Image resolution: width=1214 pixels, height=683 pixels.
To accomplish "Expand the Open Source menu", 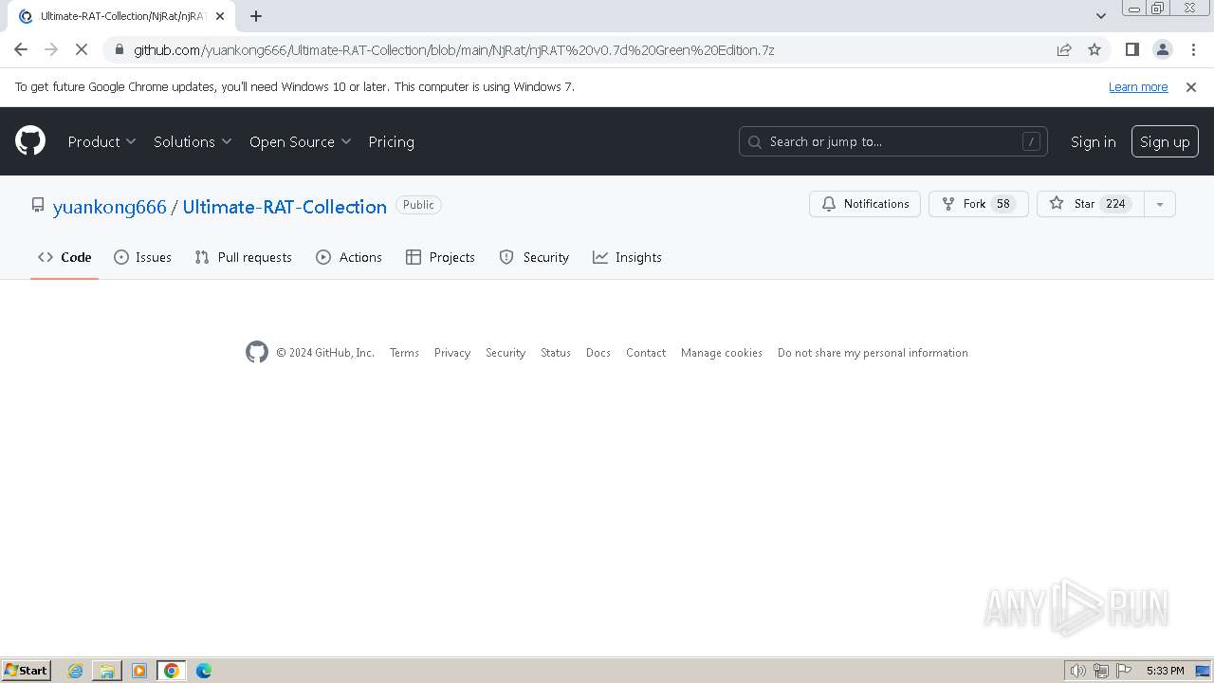I will 301,141.
